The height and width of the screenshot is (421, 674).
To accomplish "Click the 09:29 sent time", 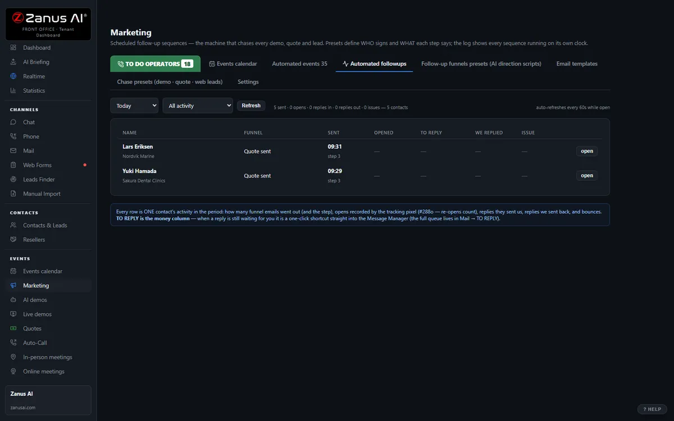I will click(x=335, y=171).
